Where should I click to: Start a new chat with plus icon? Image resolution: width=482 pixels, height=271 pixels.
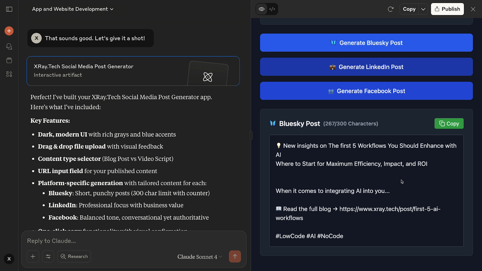[9, 31]
